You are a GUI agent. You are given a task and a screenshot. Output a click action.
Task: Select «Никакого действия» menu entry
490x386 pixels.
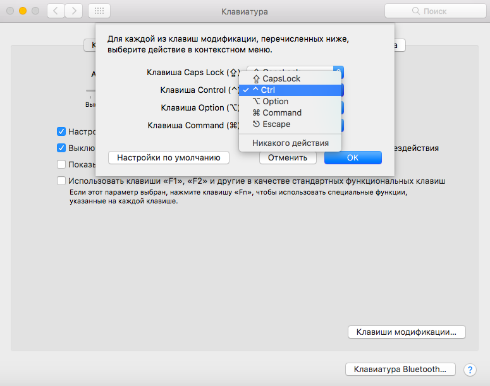(x=290, y=143)
